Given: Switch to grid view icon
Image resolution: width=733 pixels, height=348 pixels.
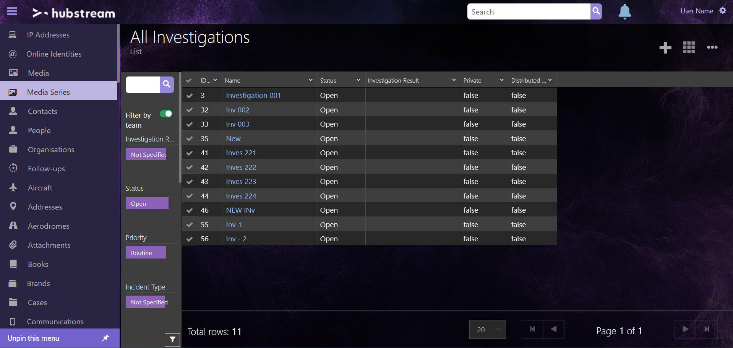Looking at the screenshot, I should click(x=689, y=47).
